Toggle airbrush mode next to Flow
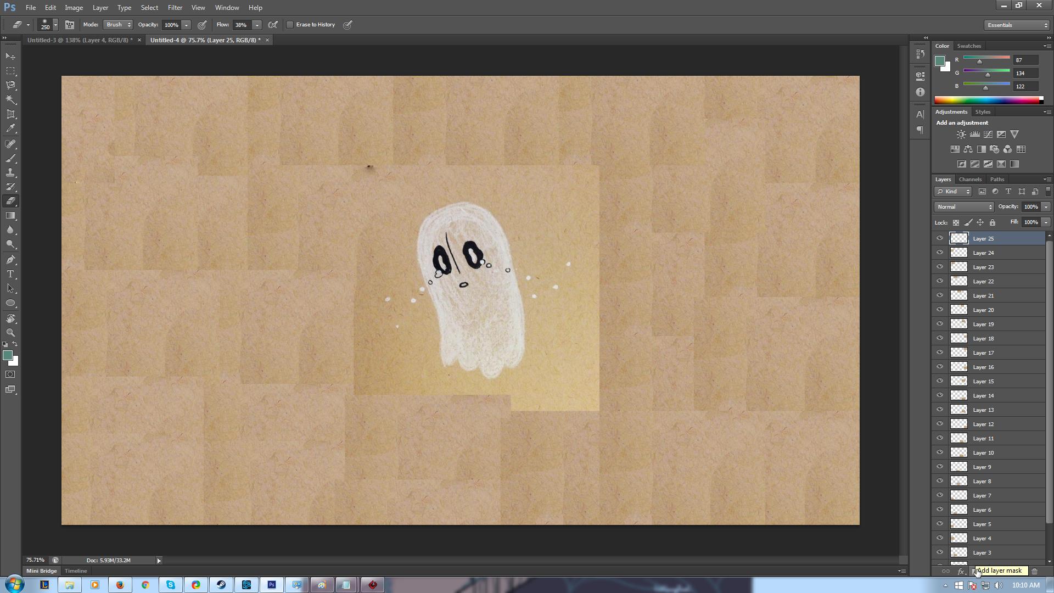The height and width of the screenshot is (593, 1054). pos(273,25)
